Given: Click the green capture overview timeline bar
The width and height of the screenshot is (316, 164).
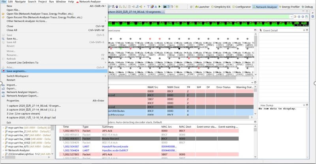Looking at the screenshot, I should click(x=208, y=24).
